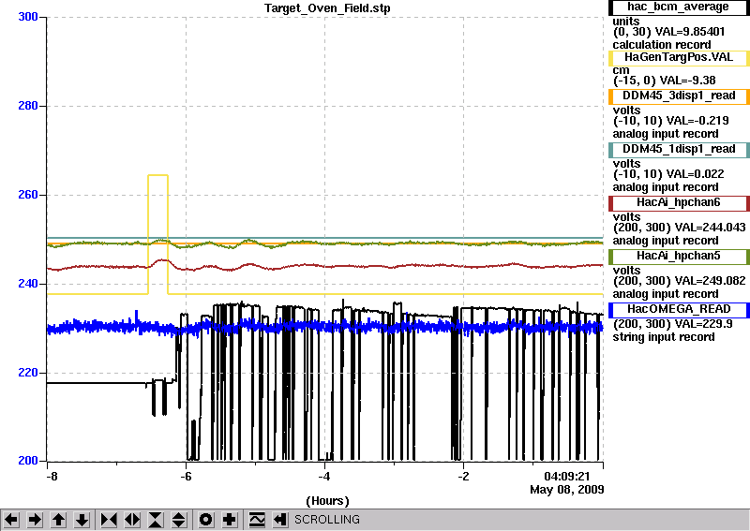Click the 300 y-axis label
The width and height of the screenshot is (750, 531).
[x=28, y=17]
